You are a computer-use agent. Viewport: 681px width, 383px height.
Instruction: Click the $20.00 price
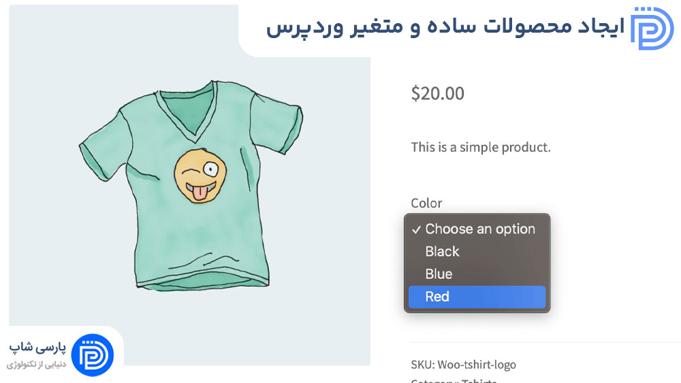point(438,93)
